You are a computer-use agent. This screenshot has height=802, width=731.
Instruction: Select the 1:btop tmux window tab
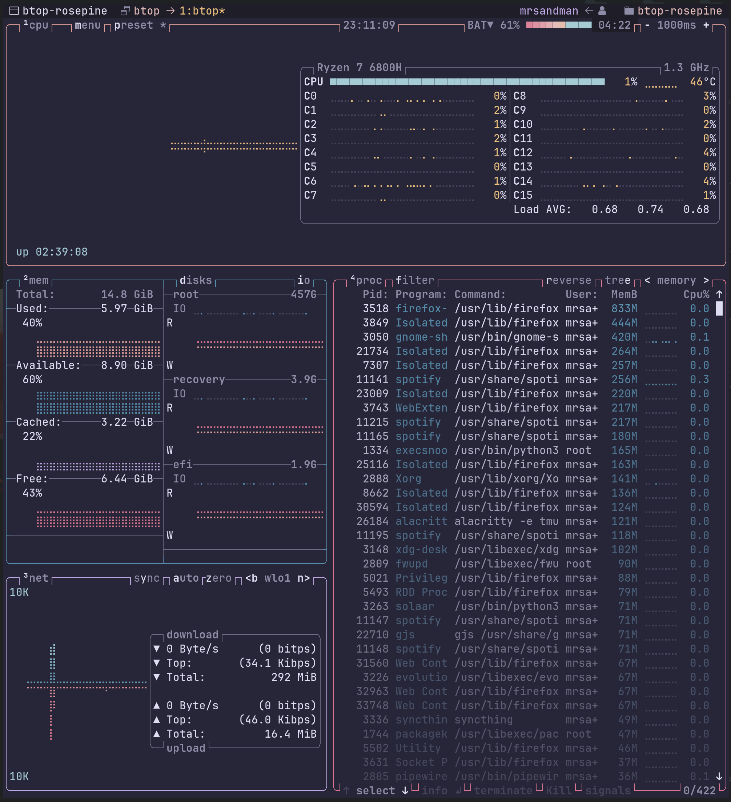202,11
